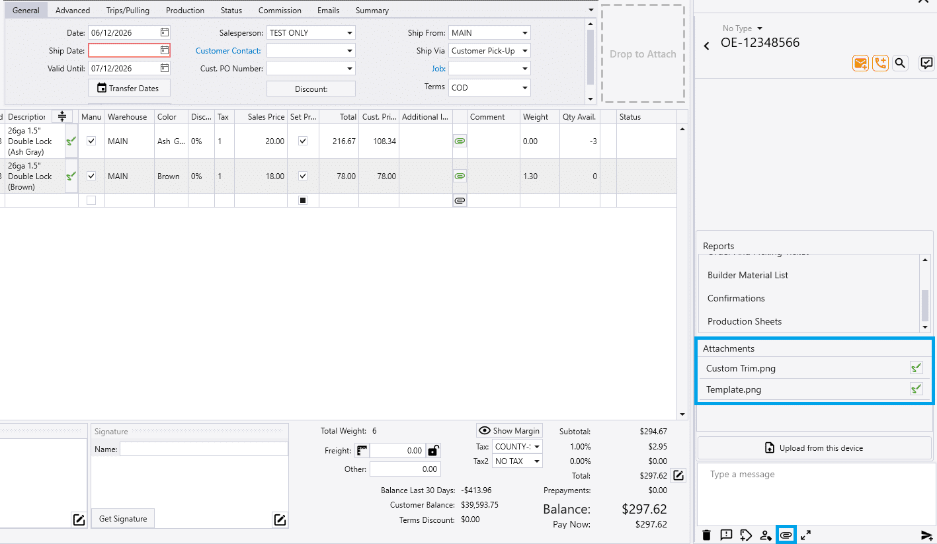Click the chat checkmark icon beside search
This screenshot has height=544, width=937.
pos(927,63)
